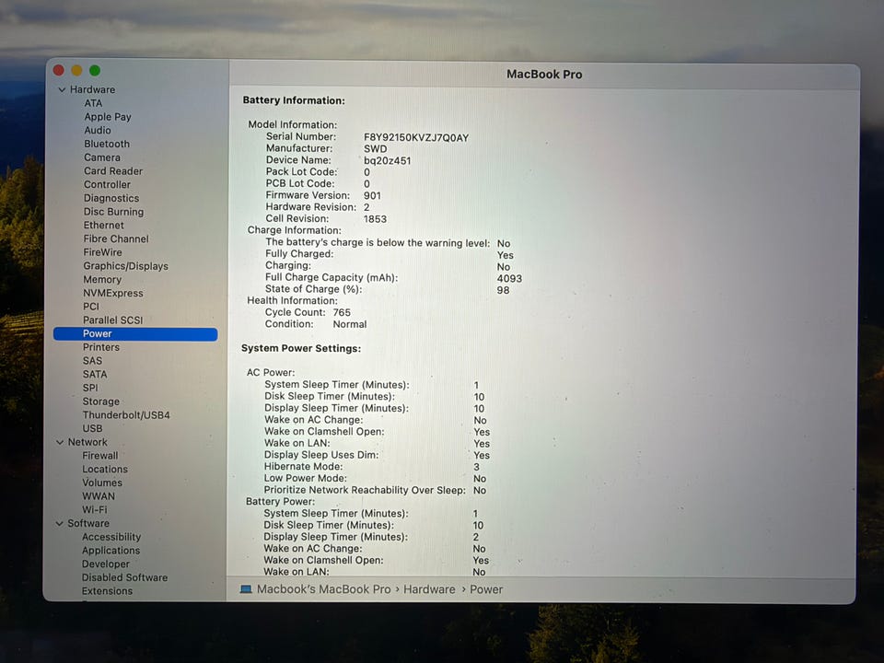Select the highlighted Power entry
The image size is (884, 663).
(x=135, y=333)
